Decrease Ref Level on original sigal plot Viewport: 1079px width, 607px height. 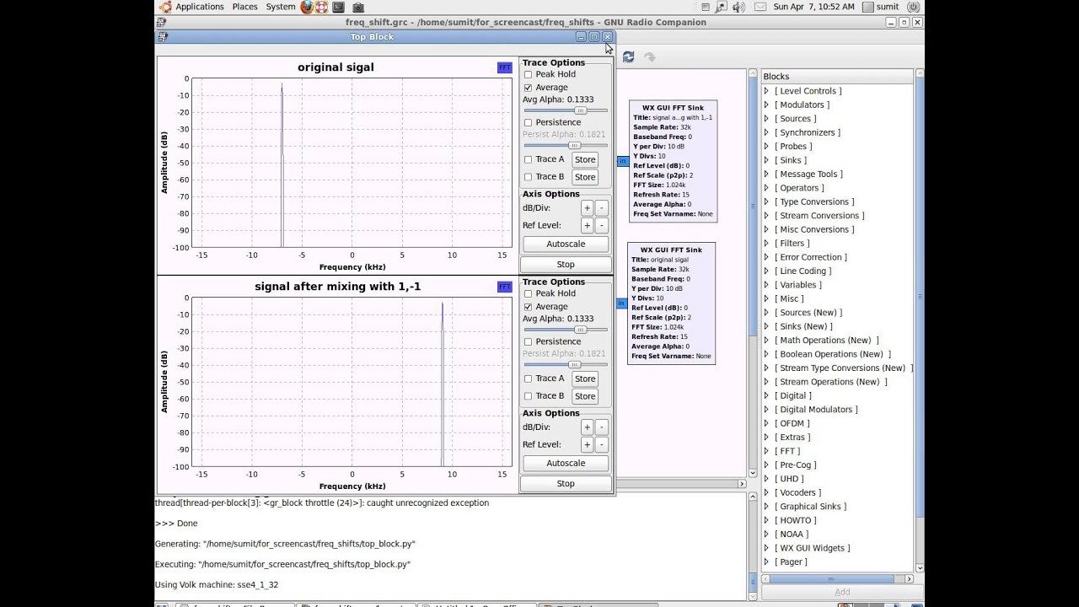click(x=601, y=225)
